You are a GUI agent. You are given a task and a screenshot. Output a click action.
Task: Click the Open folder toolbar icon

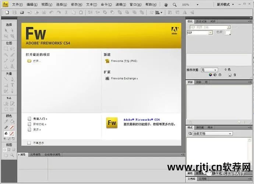coord(22,12)
